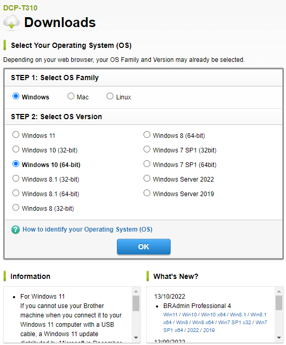This screenshot has width=286, height=345.
Task: Click up arrow of What's New scrollbar
Action: (279, 291)
